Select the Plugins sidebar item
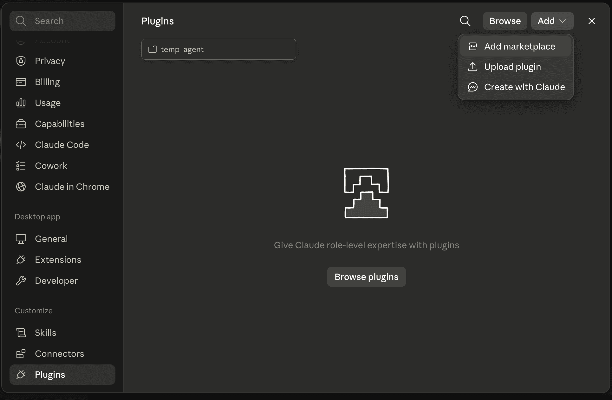The width and height of the screenshot is (612, 400). point(62,375)
